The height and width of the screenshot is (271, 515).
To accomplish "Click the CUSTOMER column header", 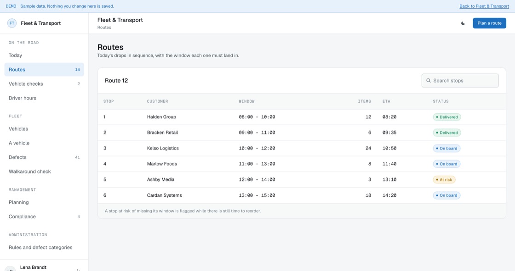I will point(157,101).
